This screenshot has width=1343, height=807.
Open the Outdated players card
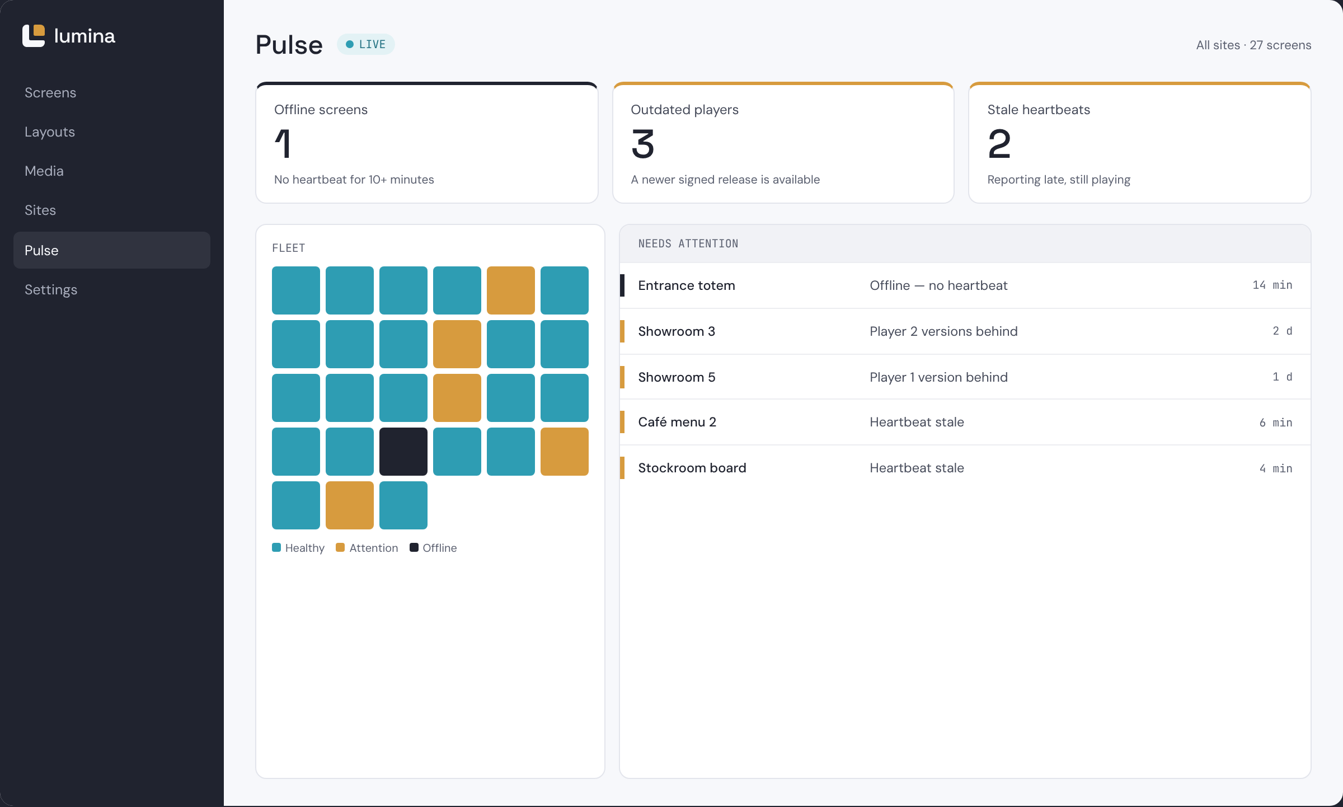point(783,143)
